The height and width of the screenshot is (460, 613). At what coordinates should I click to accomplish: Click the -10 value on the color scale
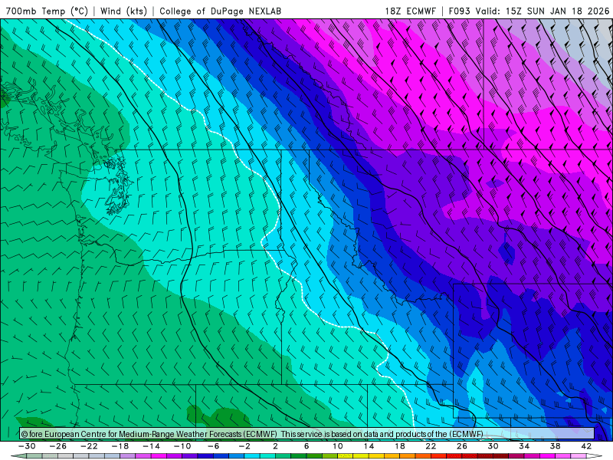(182, 446)
